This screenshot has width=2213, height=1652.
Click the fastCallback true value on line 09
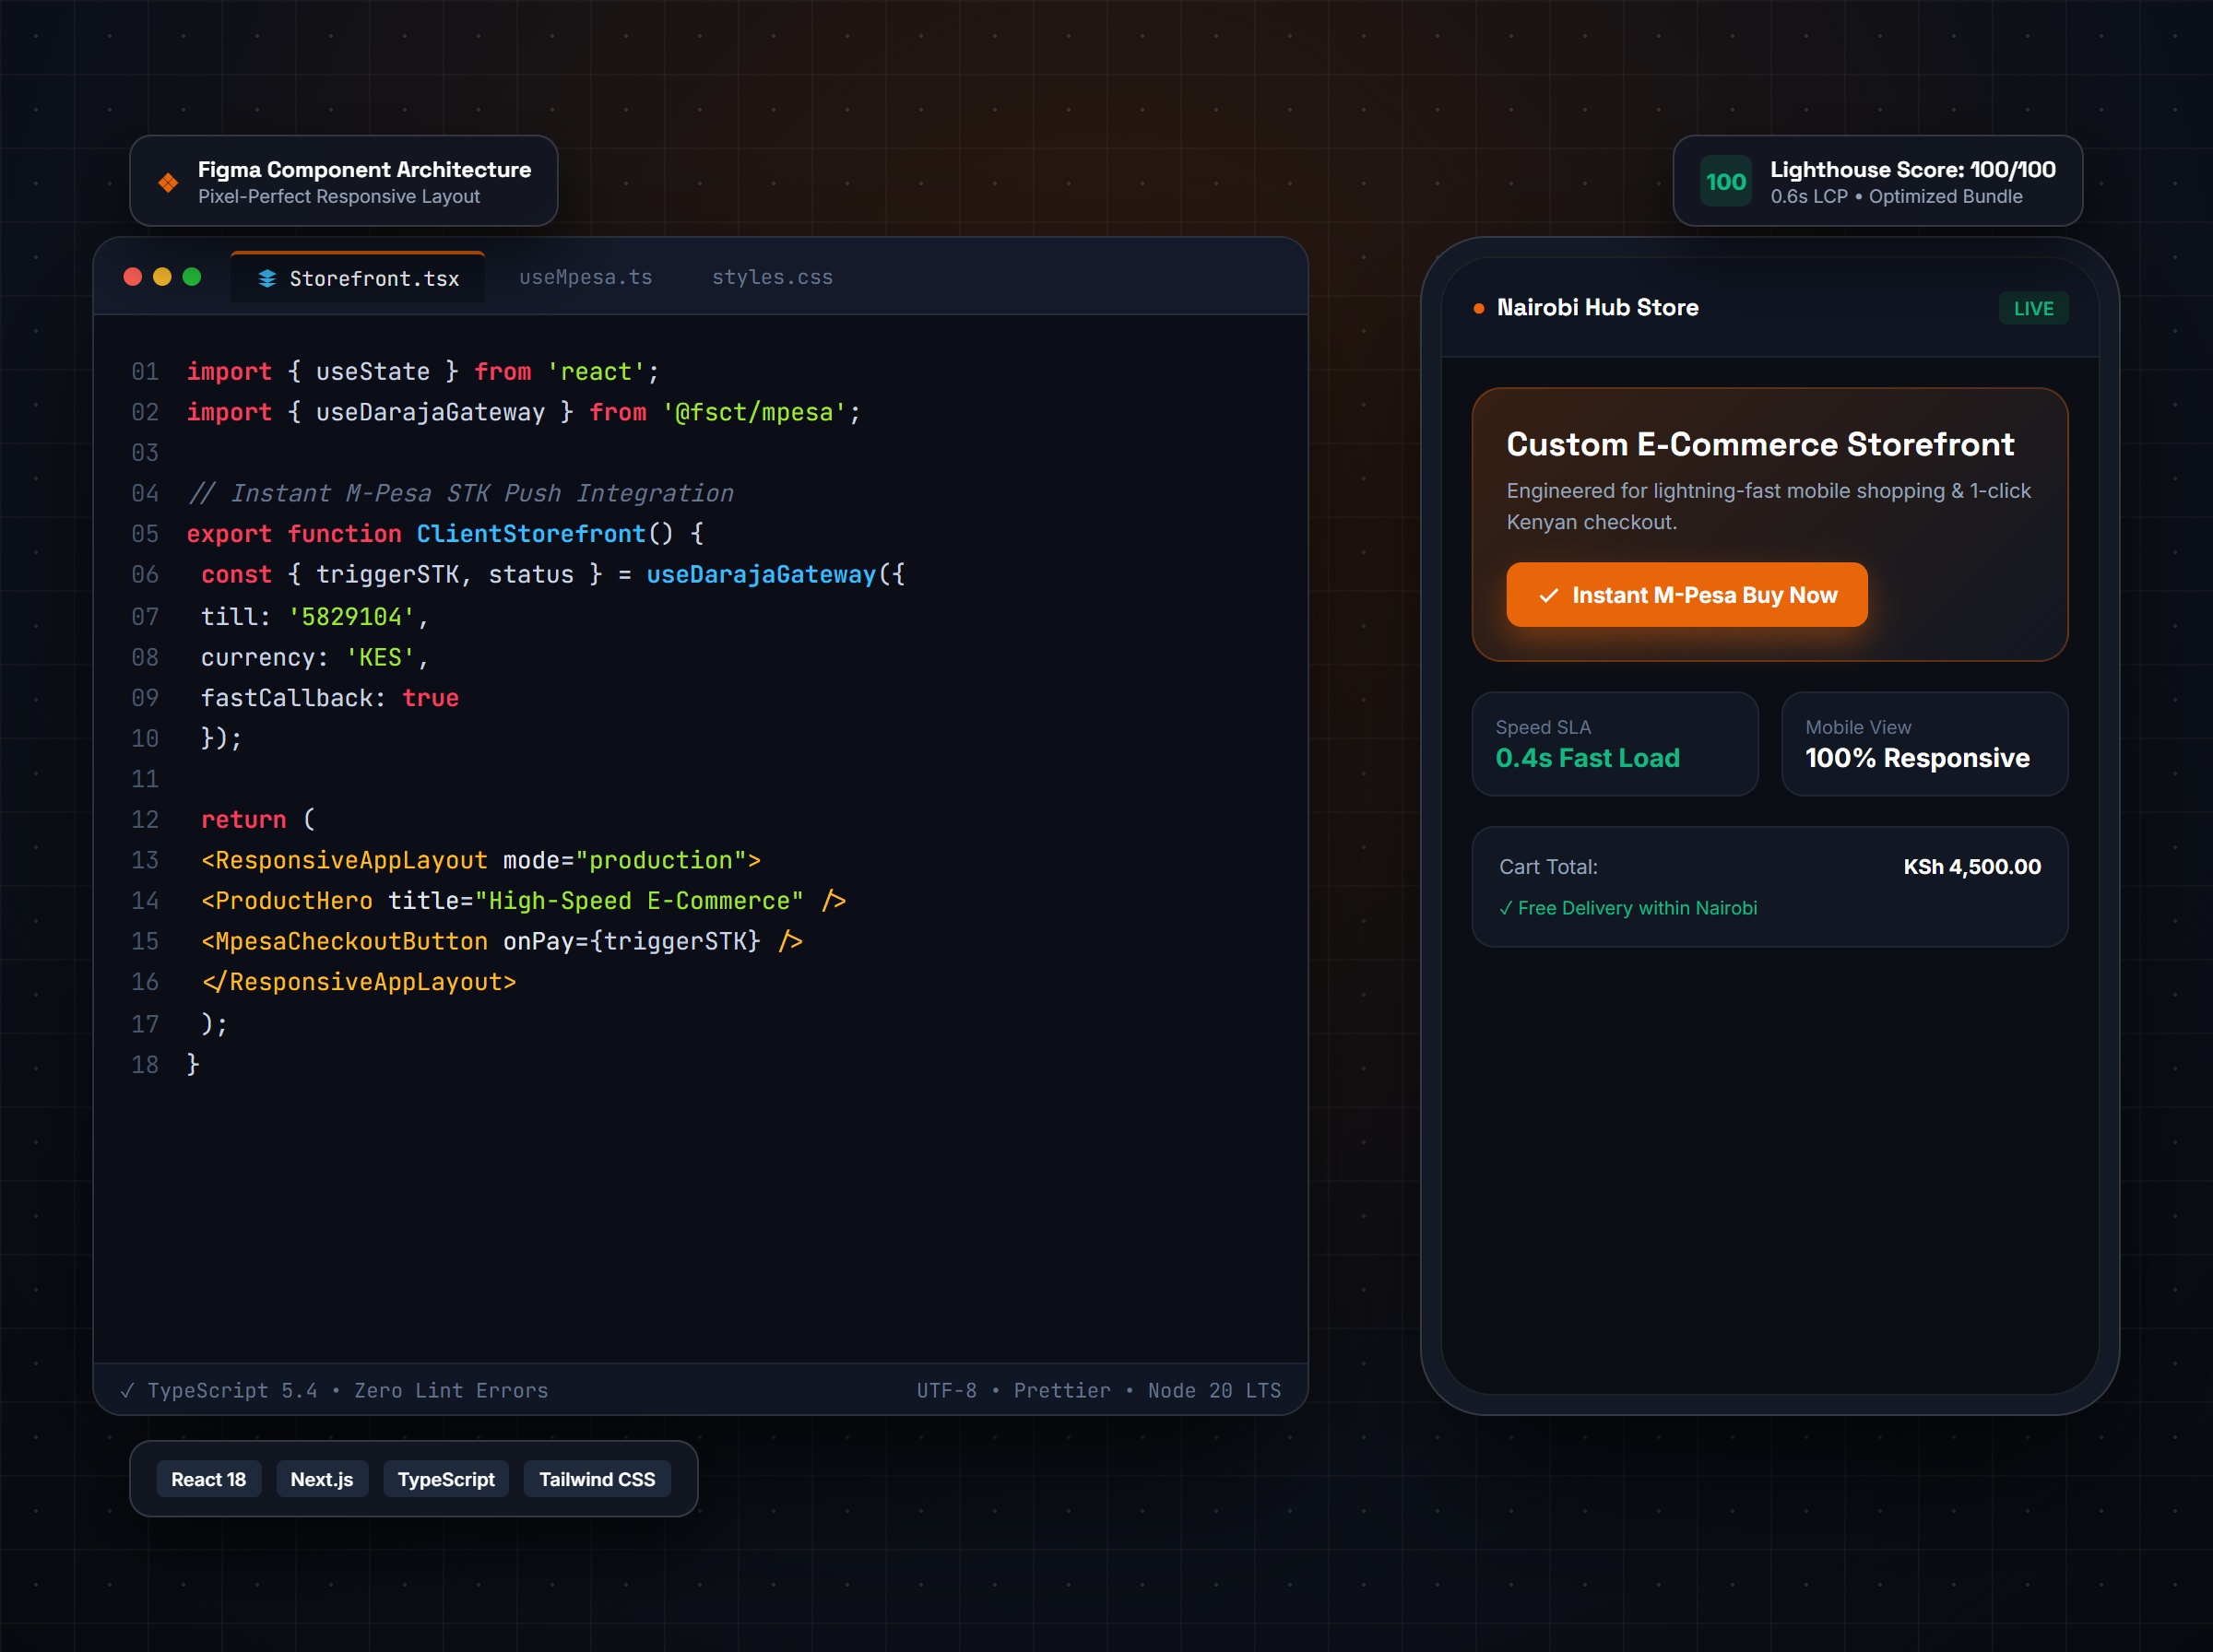pos(430,698)
